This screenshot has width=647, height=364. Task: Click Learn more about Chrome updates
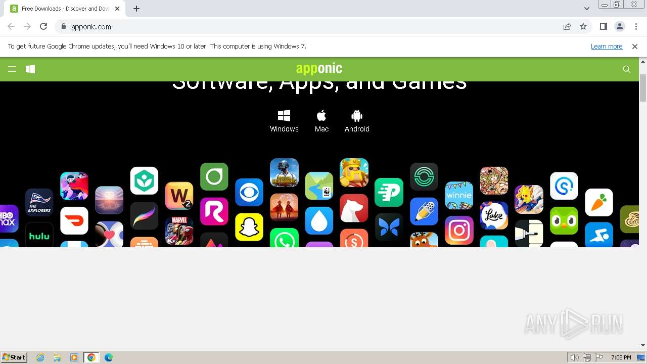tap(607, 47)
